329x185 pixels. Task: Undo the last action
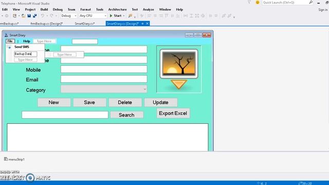[x=43, y=16]
